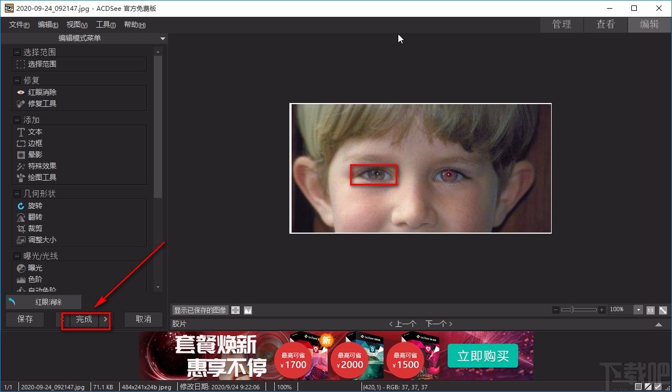The image size is (672, 392).
Task: Switch to the 查看 mode tab
Action: [605, 24]
